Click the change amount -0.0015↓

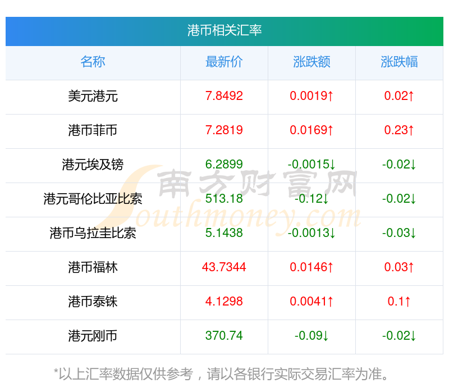click(311, 164)
